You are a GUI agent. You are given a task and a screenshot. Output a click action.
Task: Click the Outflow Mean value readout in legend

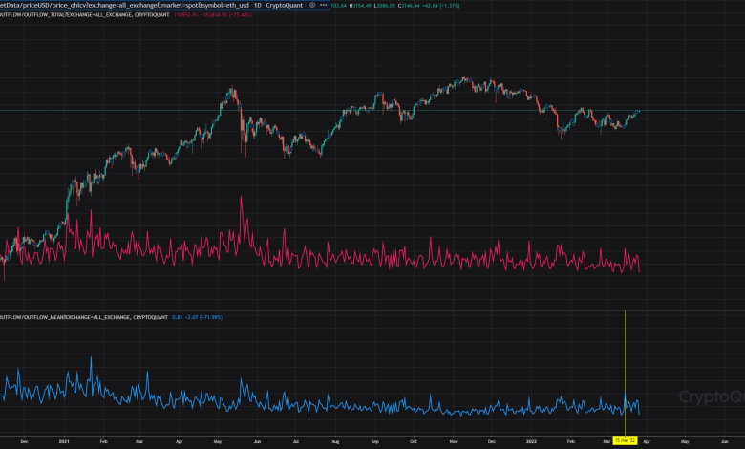[x=178, y=316]
